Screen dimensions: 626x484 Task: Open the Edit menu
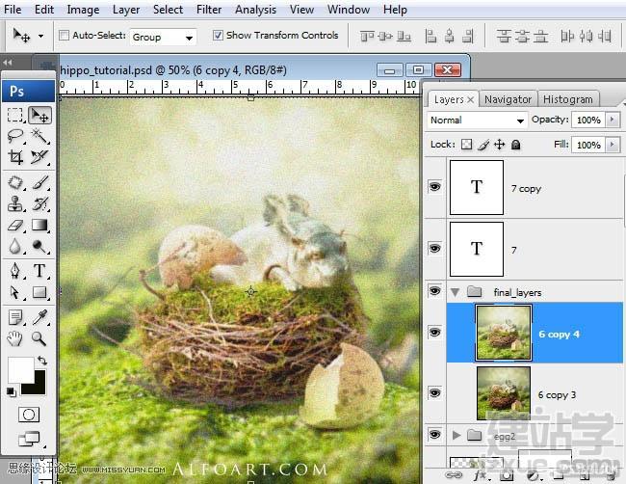point(44,10)
